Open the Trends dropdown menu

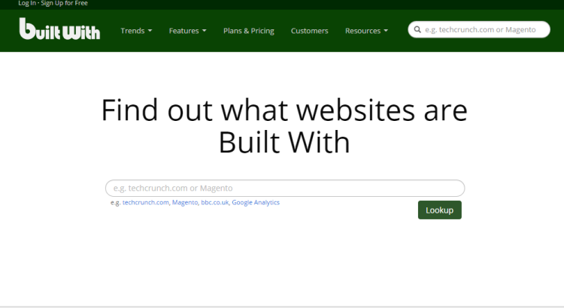coord(136,31)
